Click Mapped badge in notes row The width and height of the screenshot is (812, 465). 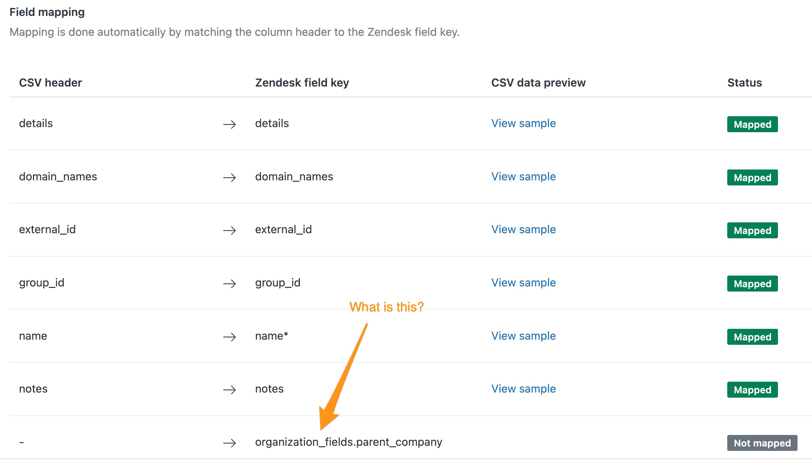point(752,390)
